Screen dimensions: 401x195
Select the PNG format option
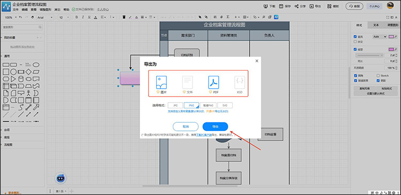pyautogui.click(x=191, y=105)
